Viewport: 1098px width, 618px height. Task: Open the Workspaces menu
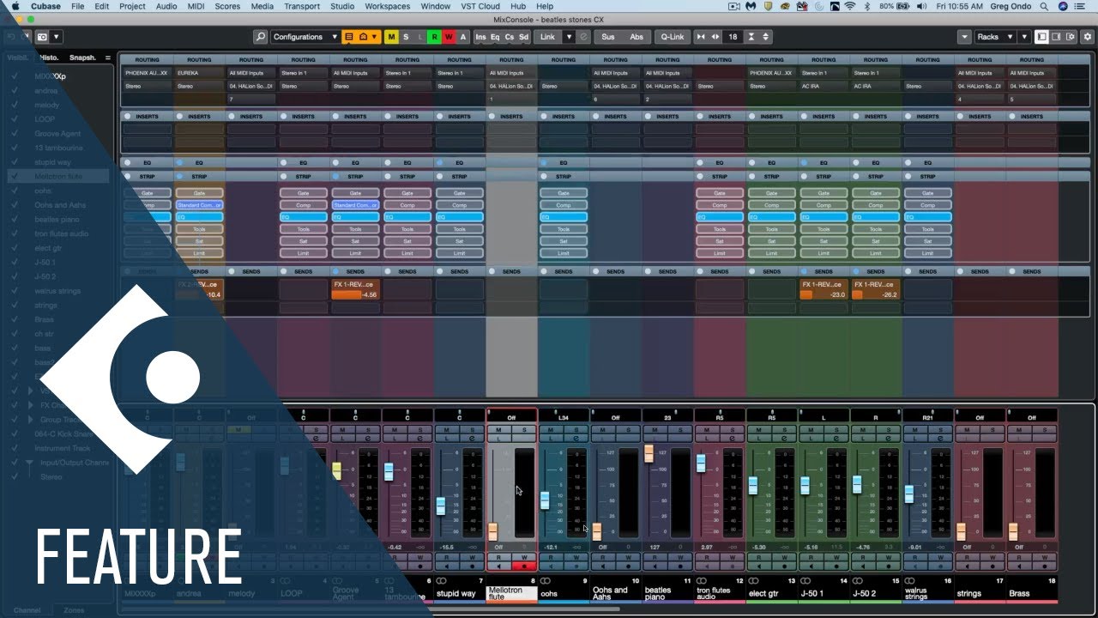(387, 6)
